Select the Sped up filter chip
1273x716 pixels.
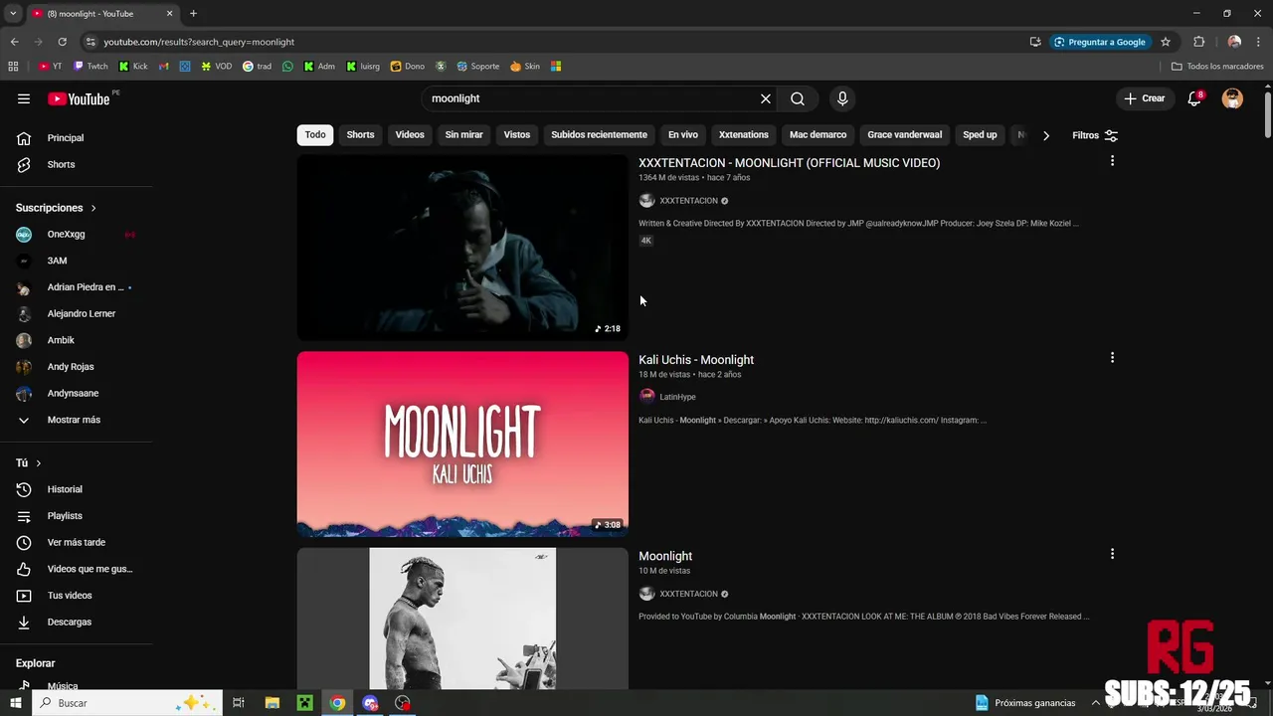click(980, 135)
